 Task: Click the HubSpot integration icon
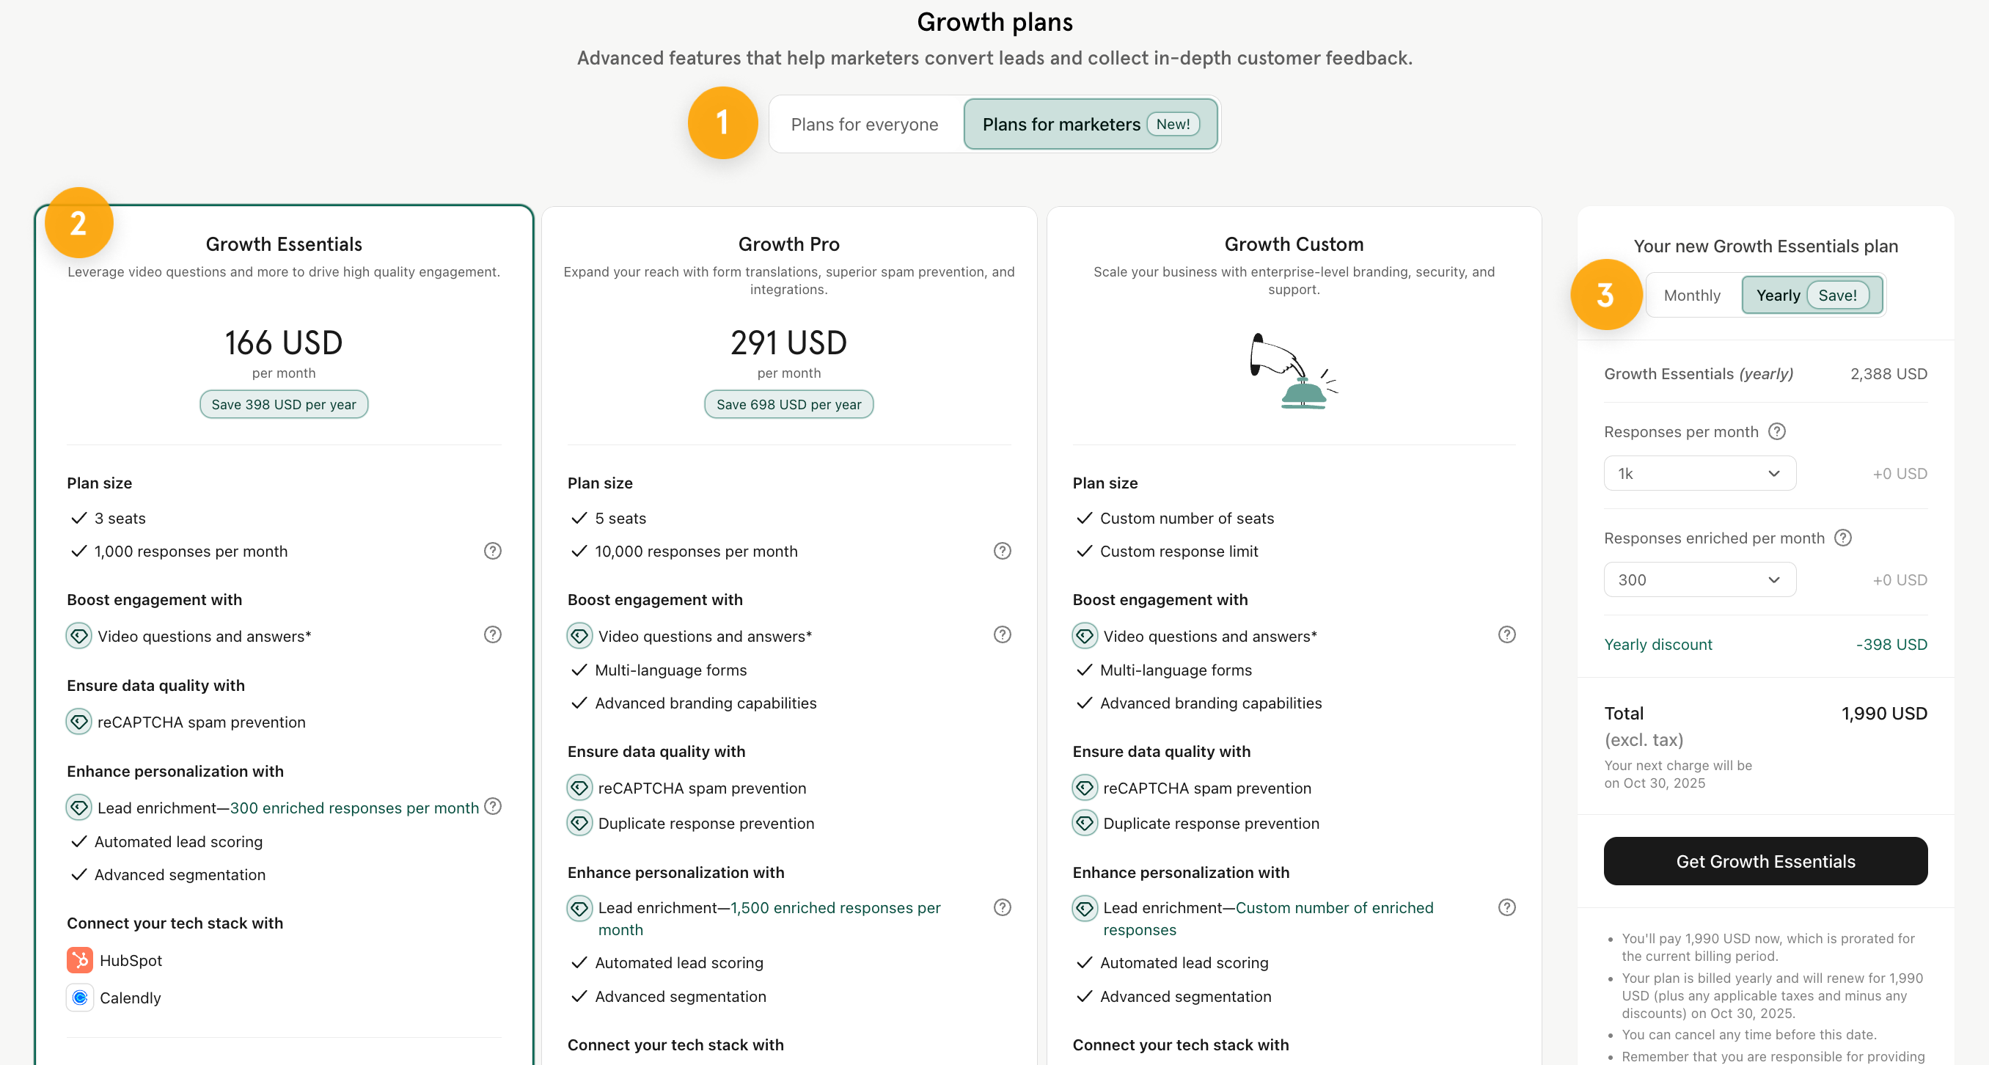pyautogui.click(x=79, y=960)
